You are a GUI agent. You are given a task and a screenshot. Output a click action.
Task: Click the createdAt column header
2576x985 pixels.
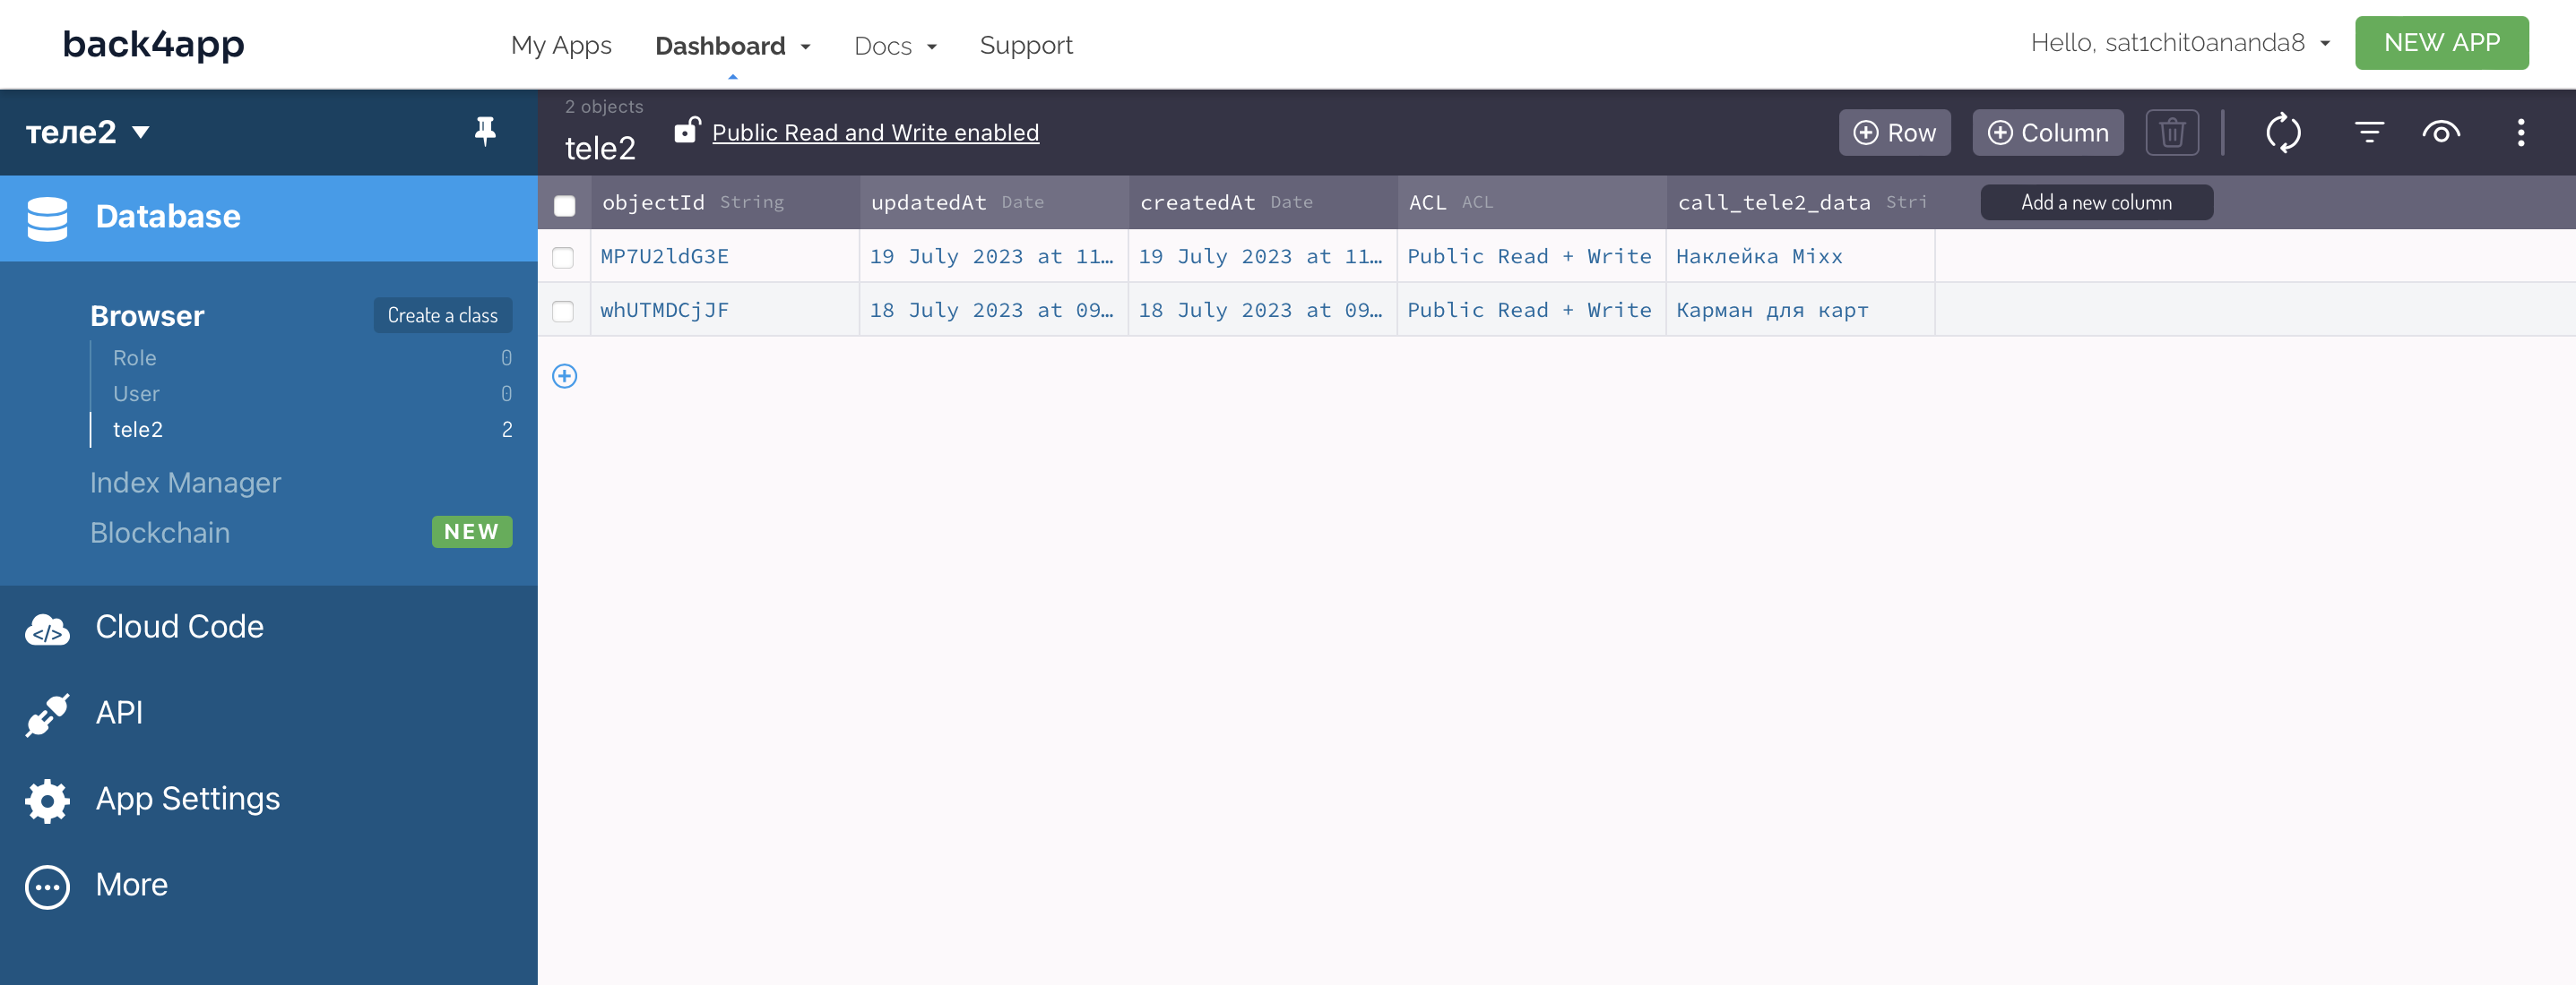1263,202
